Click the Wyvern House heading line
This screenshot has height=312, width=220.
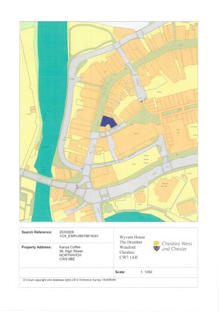132,237
